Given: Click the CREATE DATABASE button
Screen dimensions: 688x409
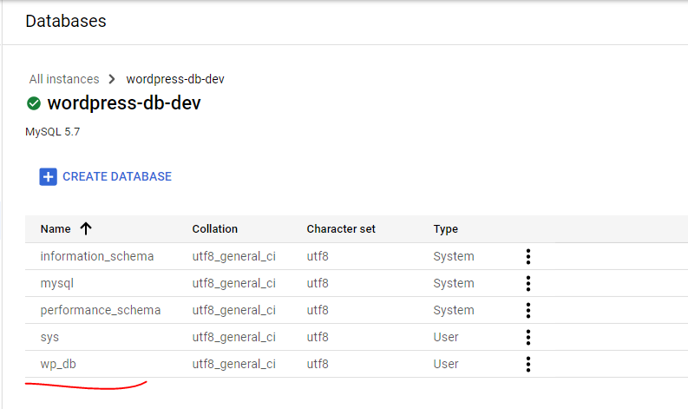Looking at the screenshot, I should 105,176.
